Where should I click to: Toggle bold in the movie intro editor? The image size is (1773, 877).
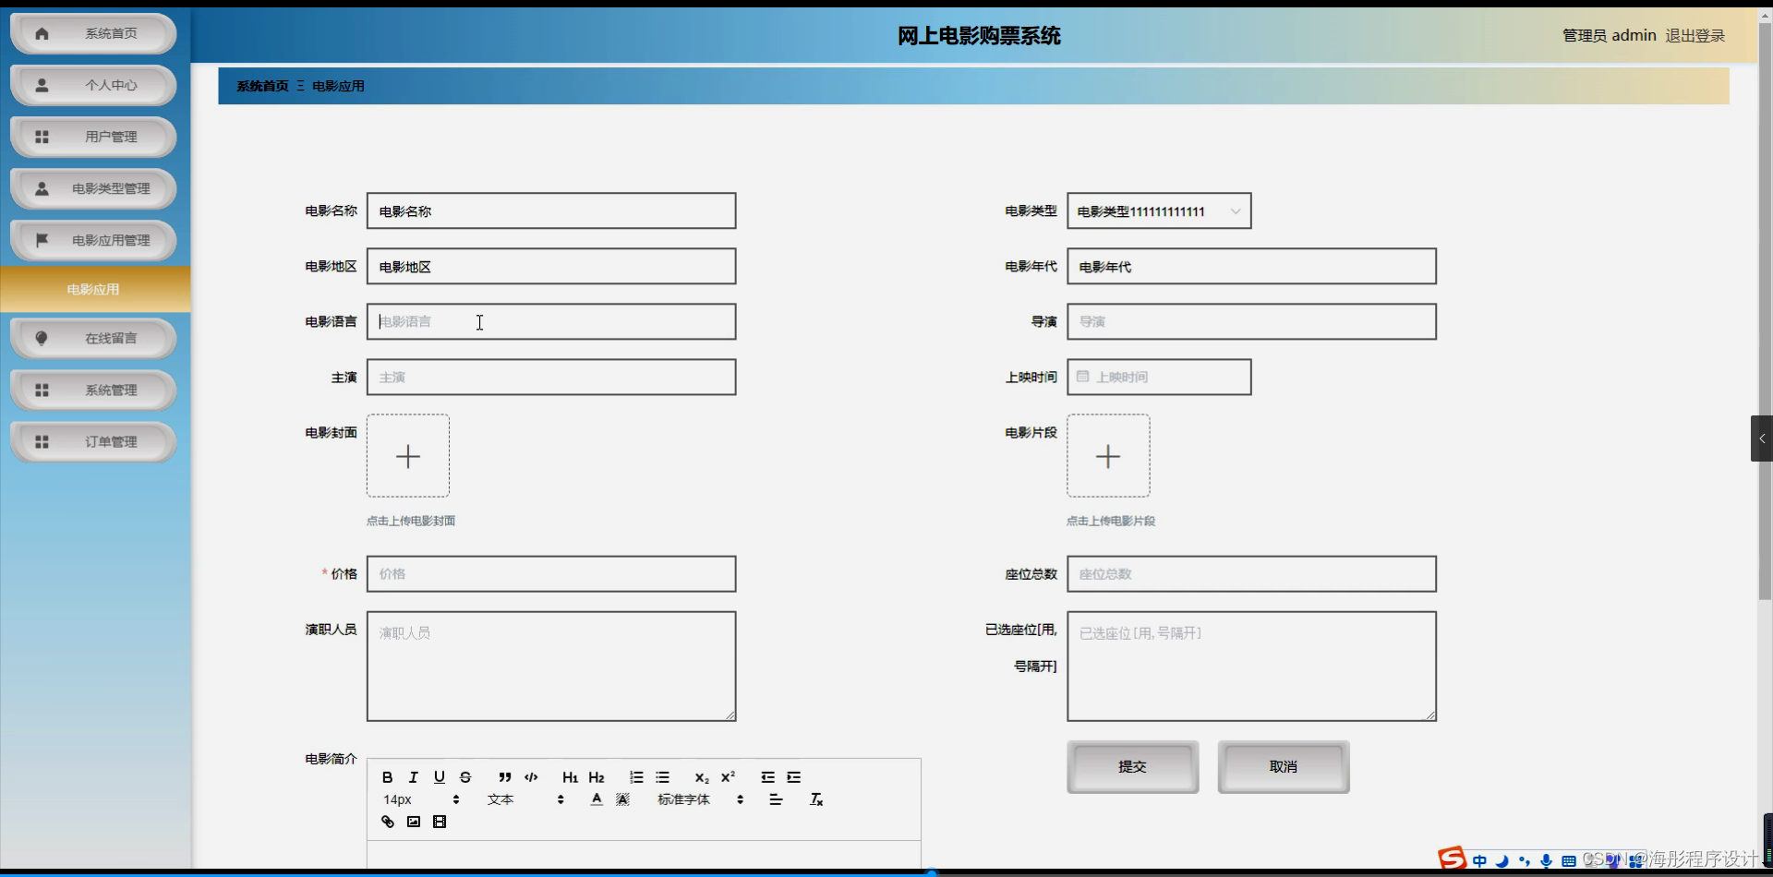[x=387, y=776]
